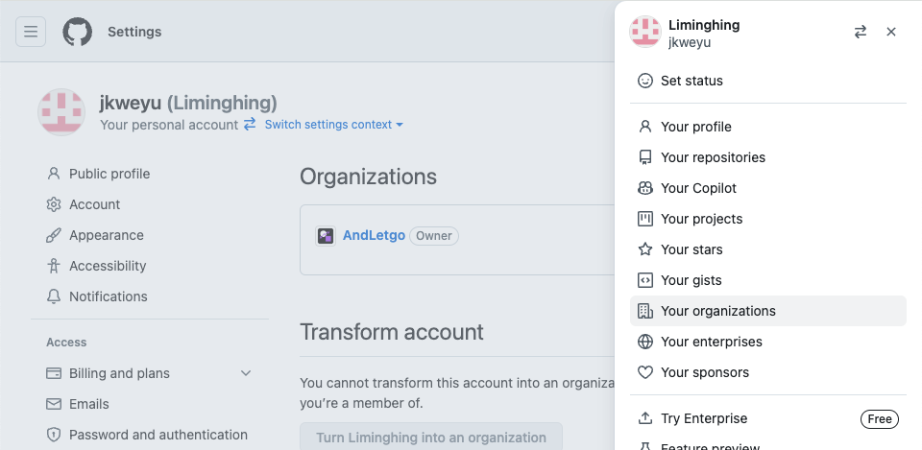This screenshot has width=922, height=450.
Task: Click the Transform account heading
Action: [392, 332]
